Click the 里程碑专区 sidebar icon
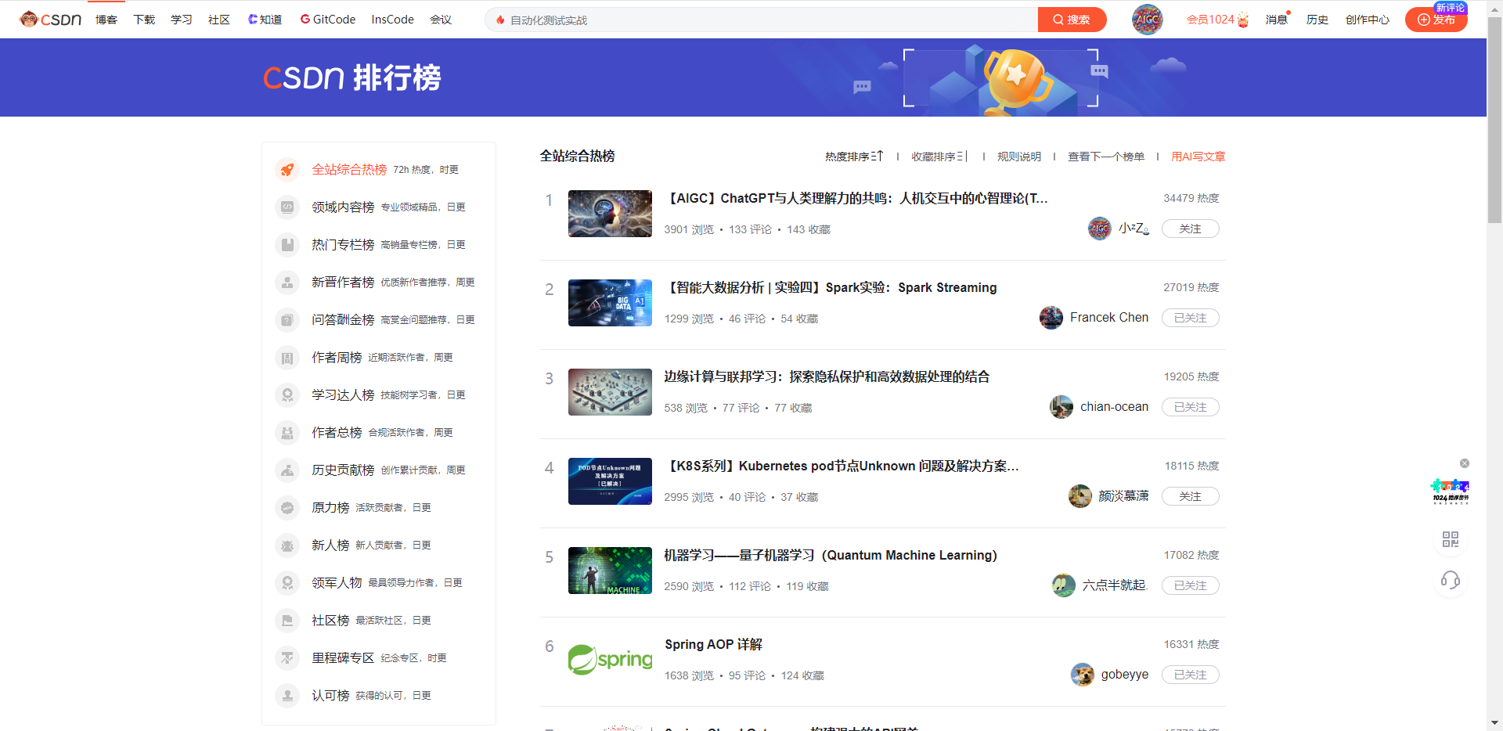Screen dimensions: 1503x731 (287, 658)
